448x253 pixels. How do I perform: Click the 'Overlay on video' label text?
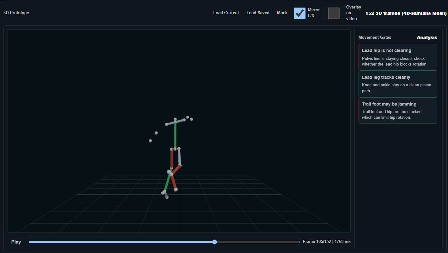click(353, 13)
